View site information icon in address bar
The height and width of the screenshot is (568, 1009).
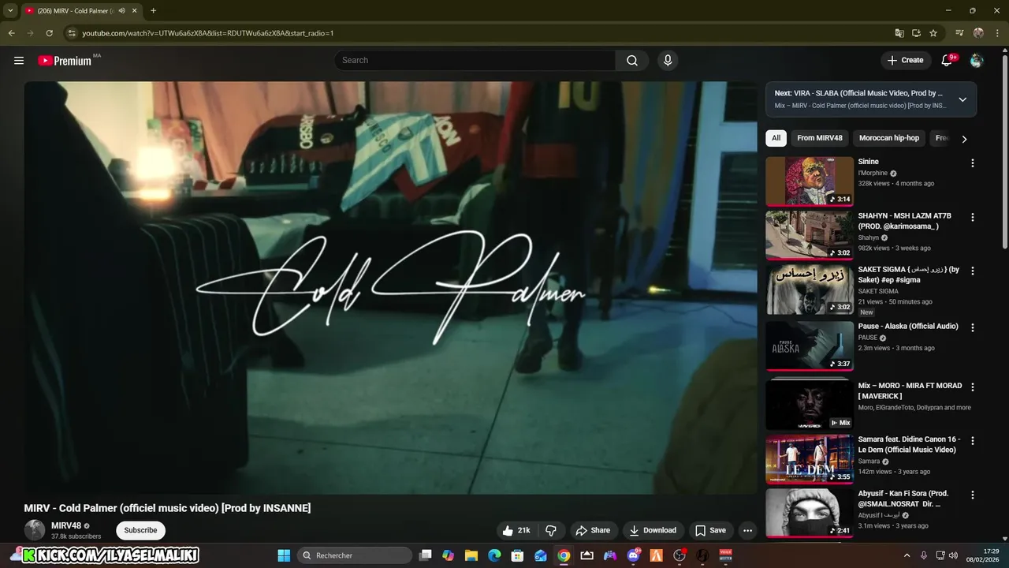click(x=72, y=33)
